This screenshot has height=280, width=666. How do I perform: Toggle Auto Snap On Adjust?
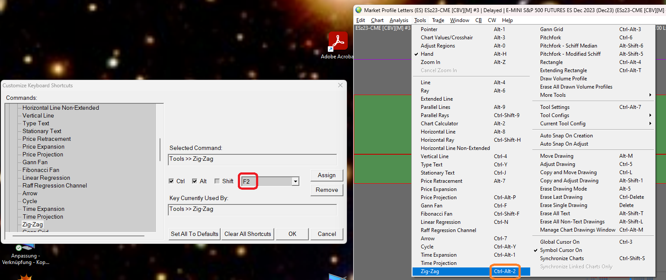pos(592,144)
